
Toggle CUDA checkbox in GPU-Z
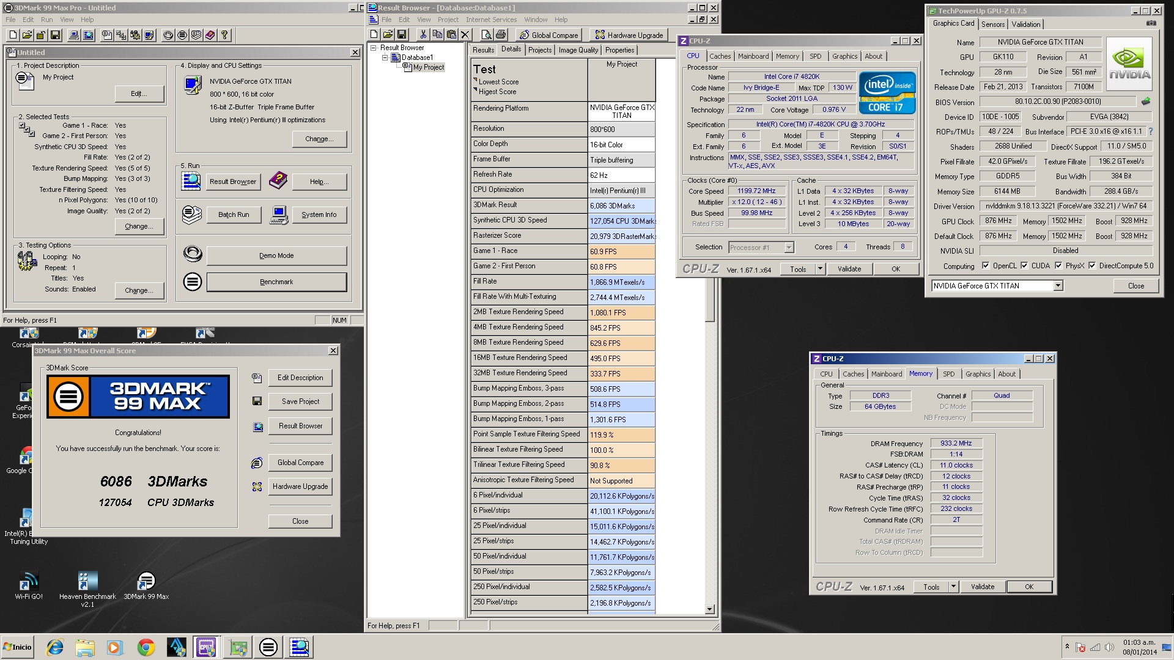(1024, 265)
